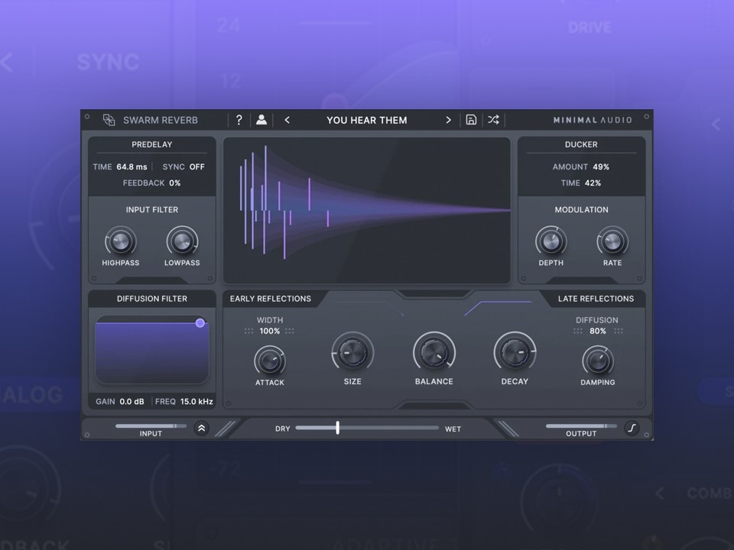Viewport: 734px width, 550px height.
Task: Click the DECAY knob
Action: coord(515,353)
